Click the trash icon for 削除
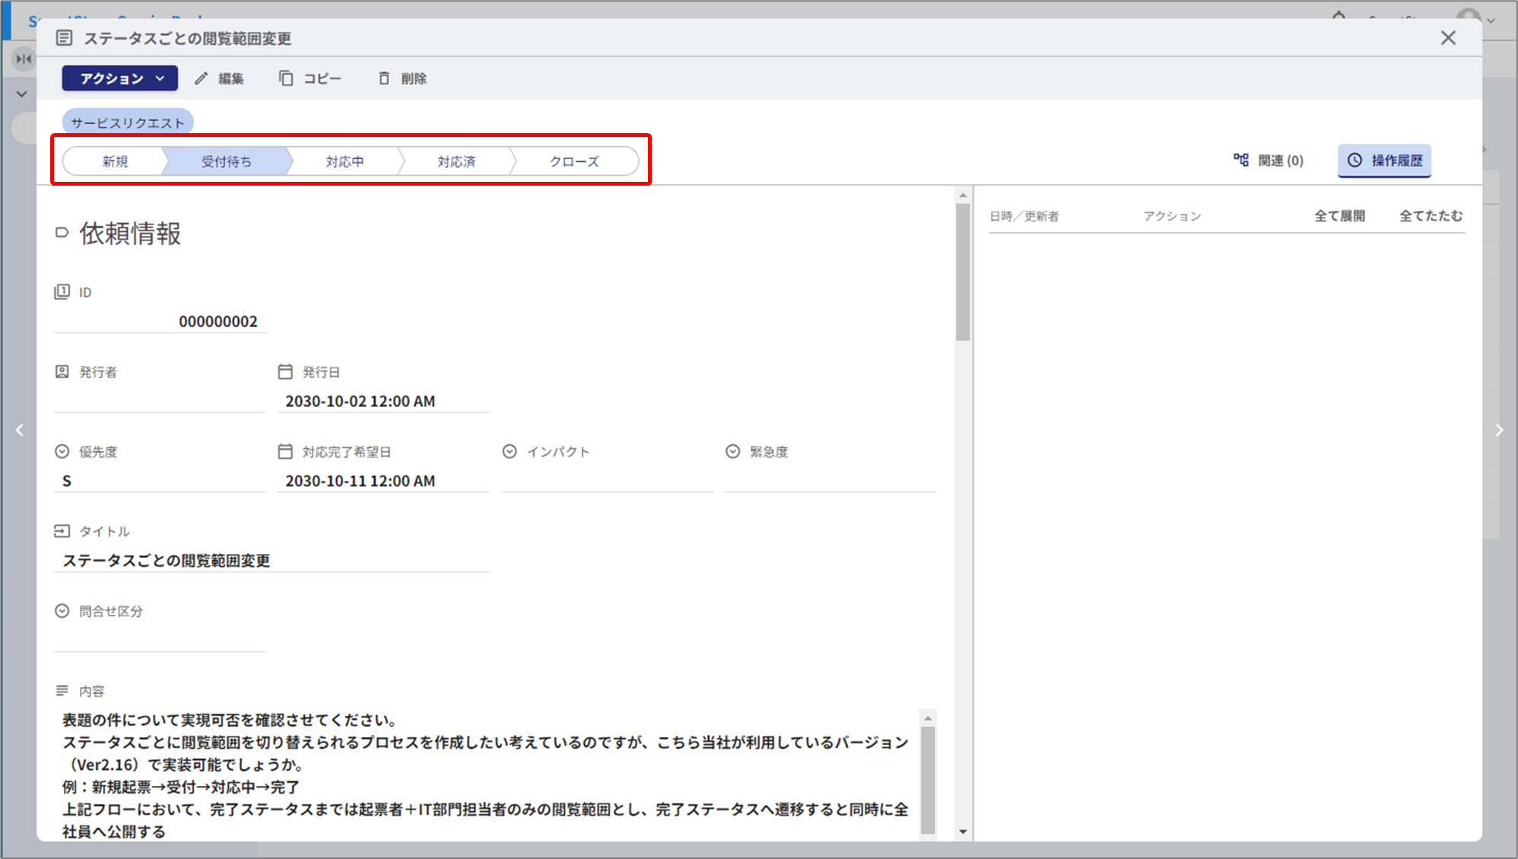The width and height of the screenshot is (1518, 859). click(384, 78)
